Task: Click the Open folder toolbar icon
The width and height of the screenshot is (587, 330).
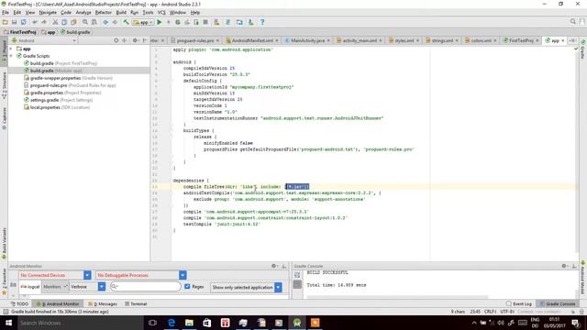Action: point(6,22)
